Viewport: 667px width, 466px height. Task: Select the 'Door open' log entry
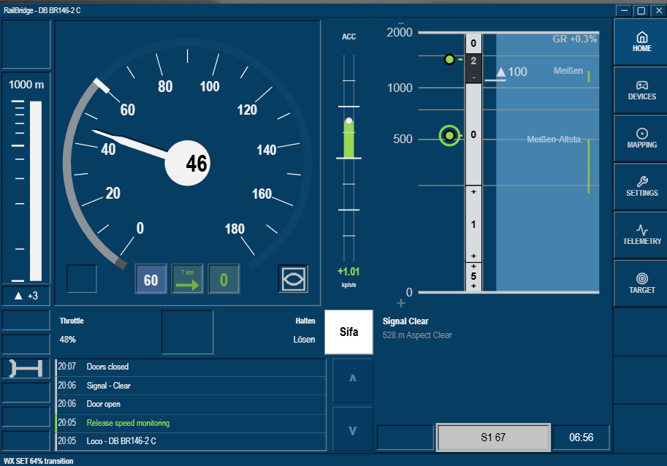click(x=191, y=404)
